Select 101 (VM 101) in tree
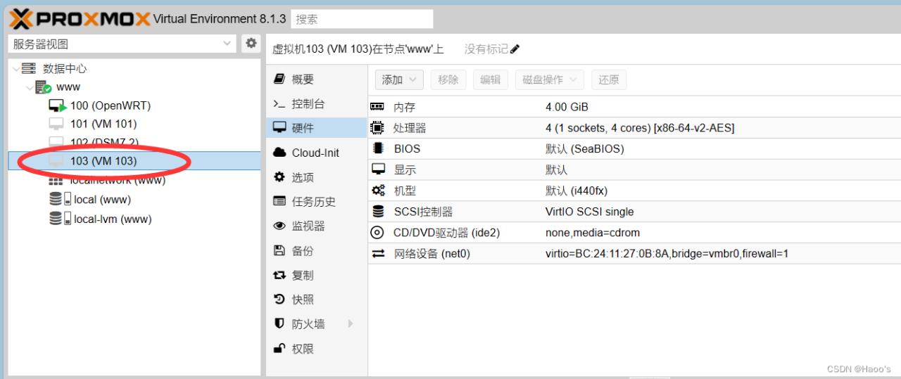The image size is (901, 379). [103, 124]
